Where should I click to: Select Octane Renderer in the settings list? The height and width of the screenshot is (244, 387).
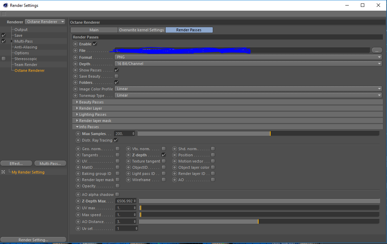pyautogui.click(x=30, y=70)
